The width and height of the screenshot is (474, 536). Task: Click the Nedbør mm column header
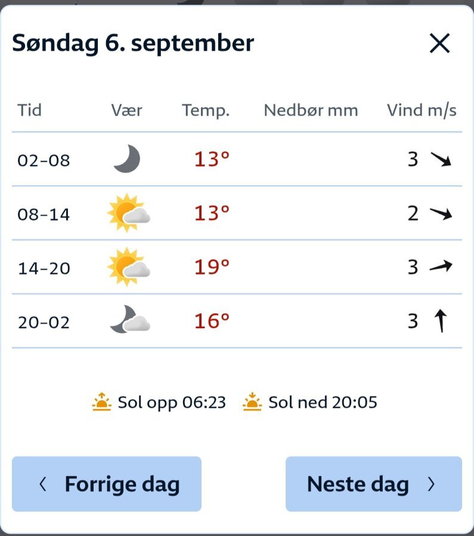coord(311,110)
